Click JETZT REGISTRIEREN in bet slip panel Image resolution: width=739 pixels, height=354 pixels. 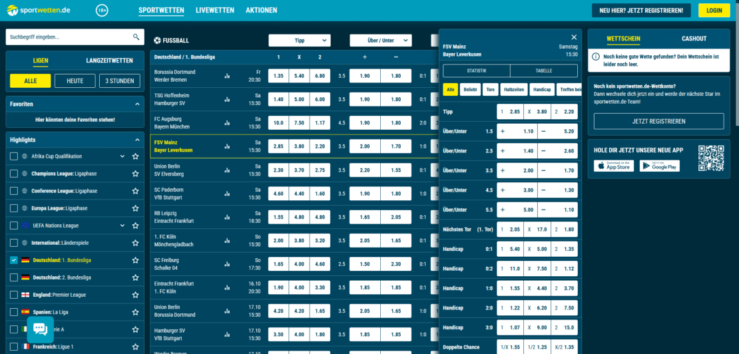[658, 122]
